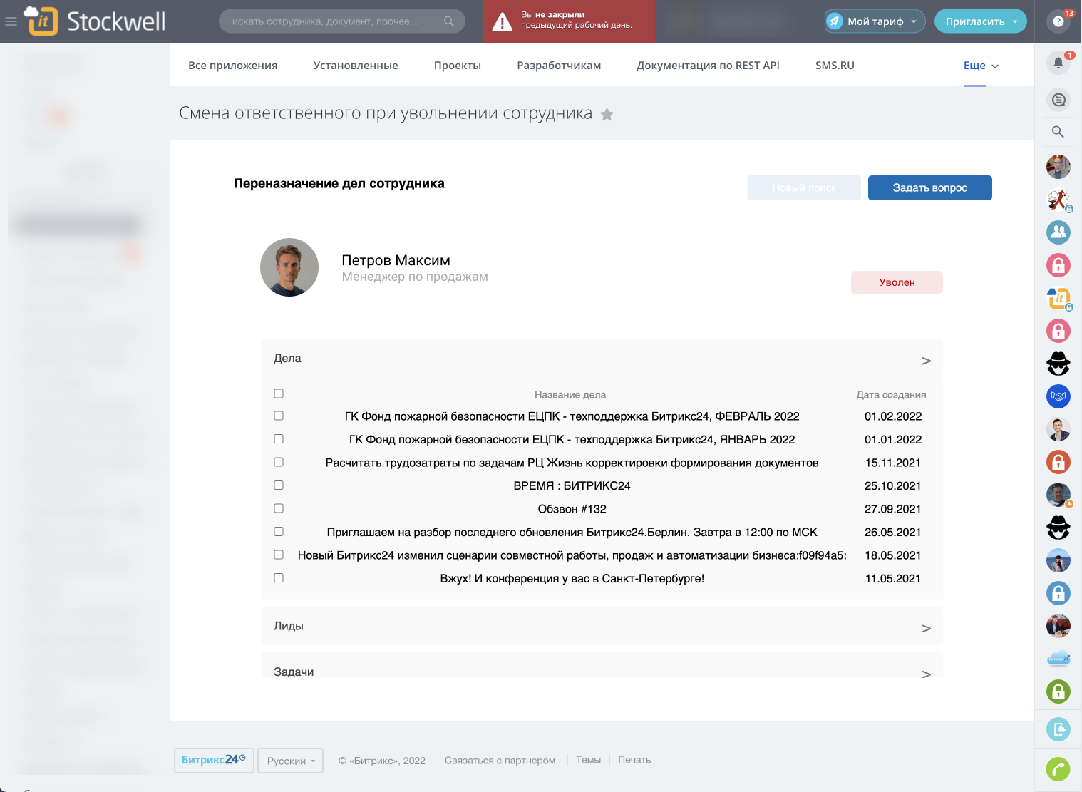Open the chat messages icon in sidebar
This screenshot has width=1082, height=792.
1058,100
